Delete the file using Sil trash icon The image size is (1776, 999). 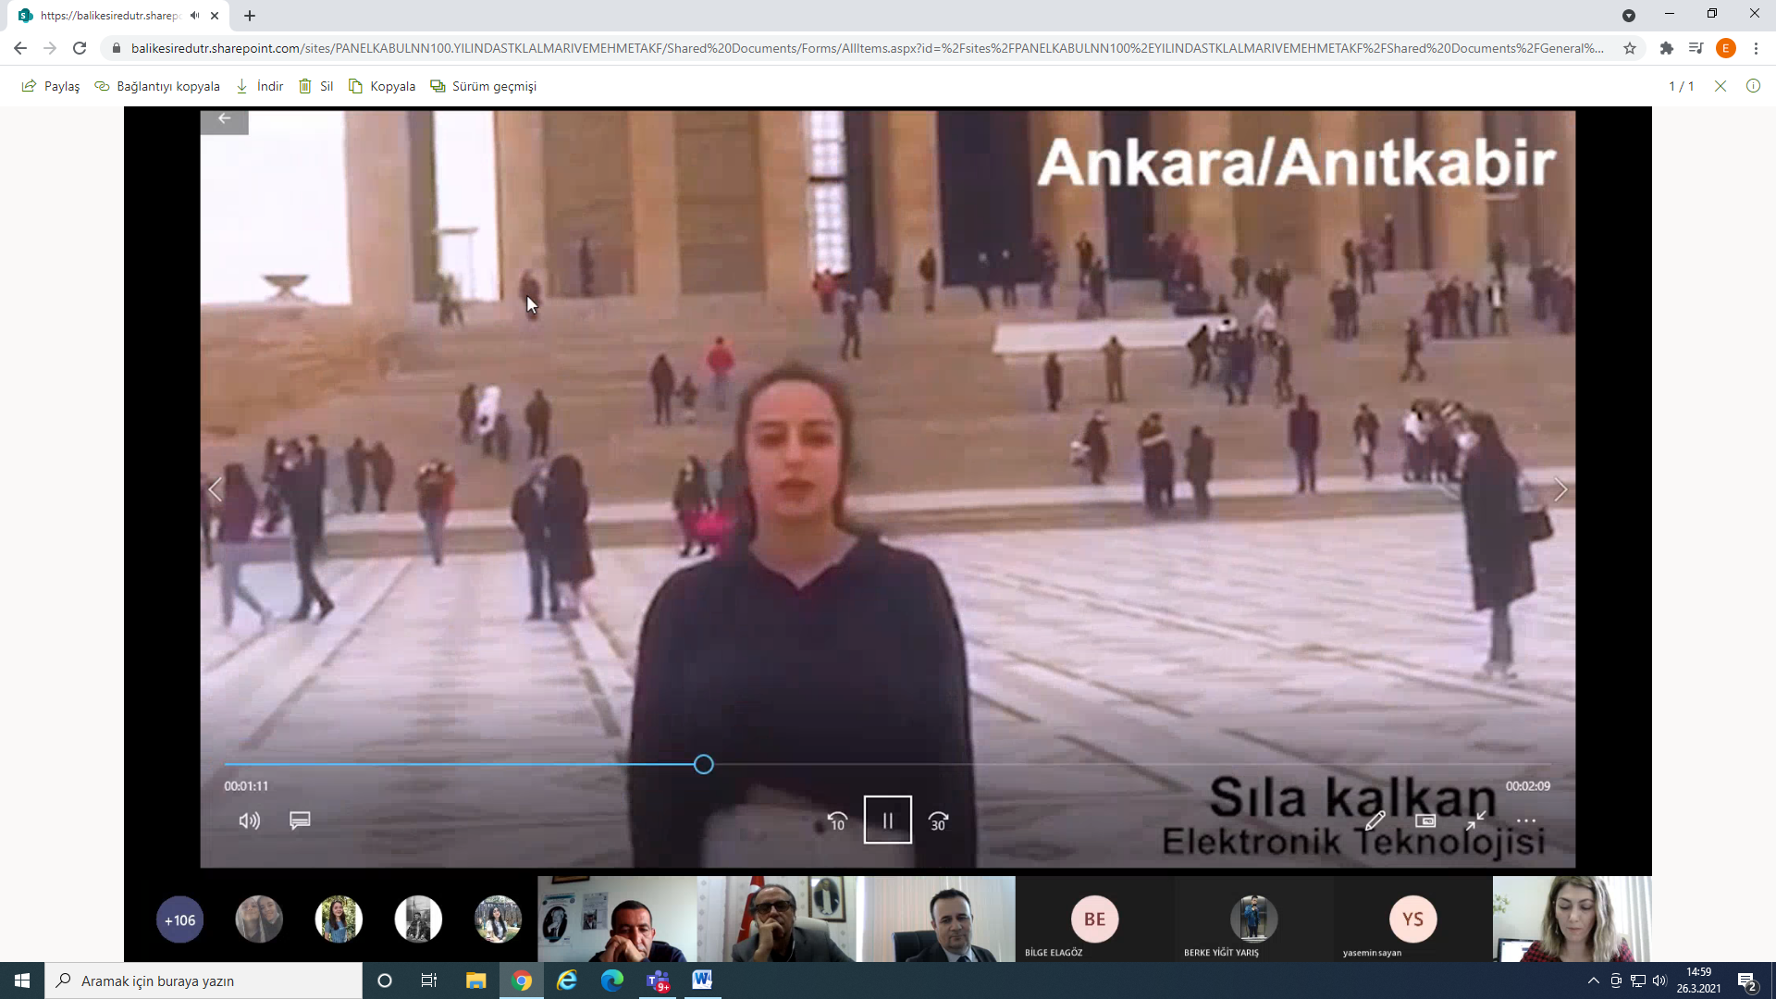click(x=315, y=86)
